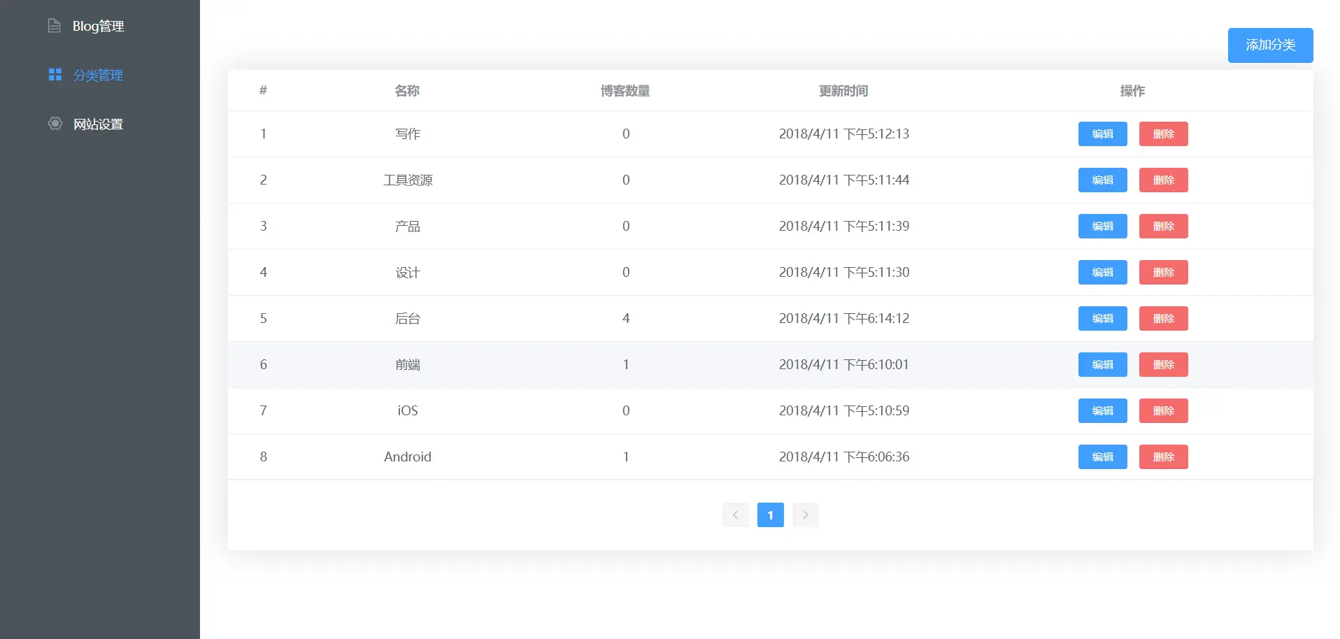Click the Android name cell
This screenshot has width=1340, height=639.
[407, 457]
